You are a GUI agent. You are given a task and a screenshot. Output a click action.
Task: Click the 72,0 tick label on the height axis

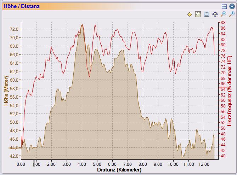(14, 29)
